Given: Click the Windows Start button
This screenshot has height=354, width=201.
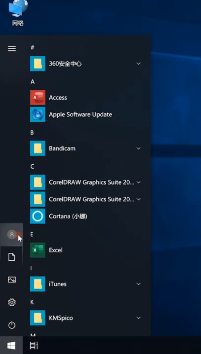Looking at the screenshot, I should 11,345.
